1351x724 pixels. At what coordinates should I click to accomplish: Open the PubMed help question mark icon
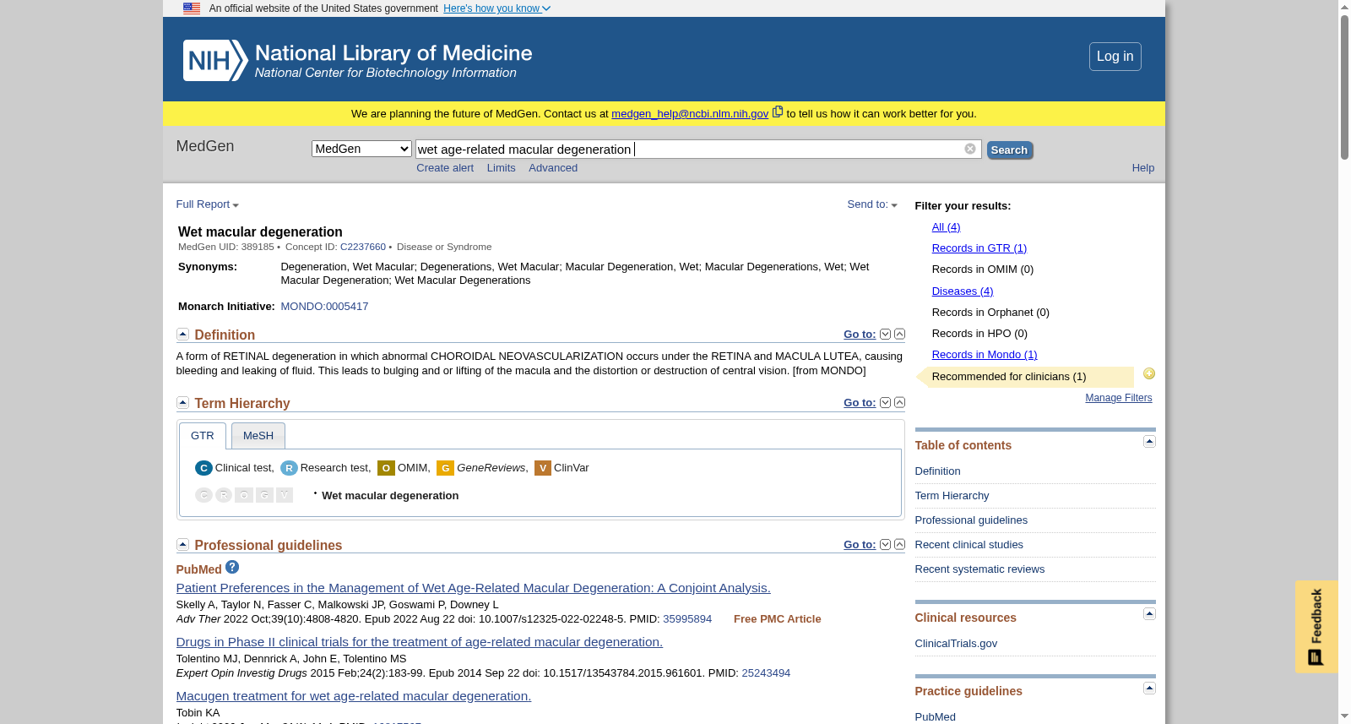232,567
